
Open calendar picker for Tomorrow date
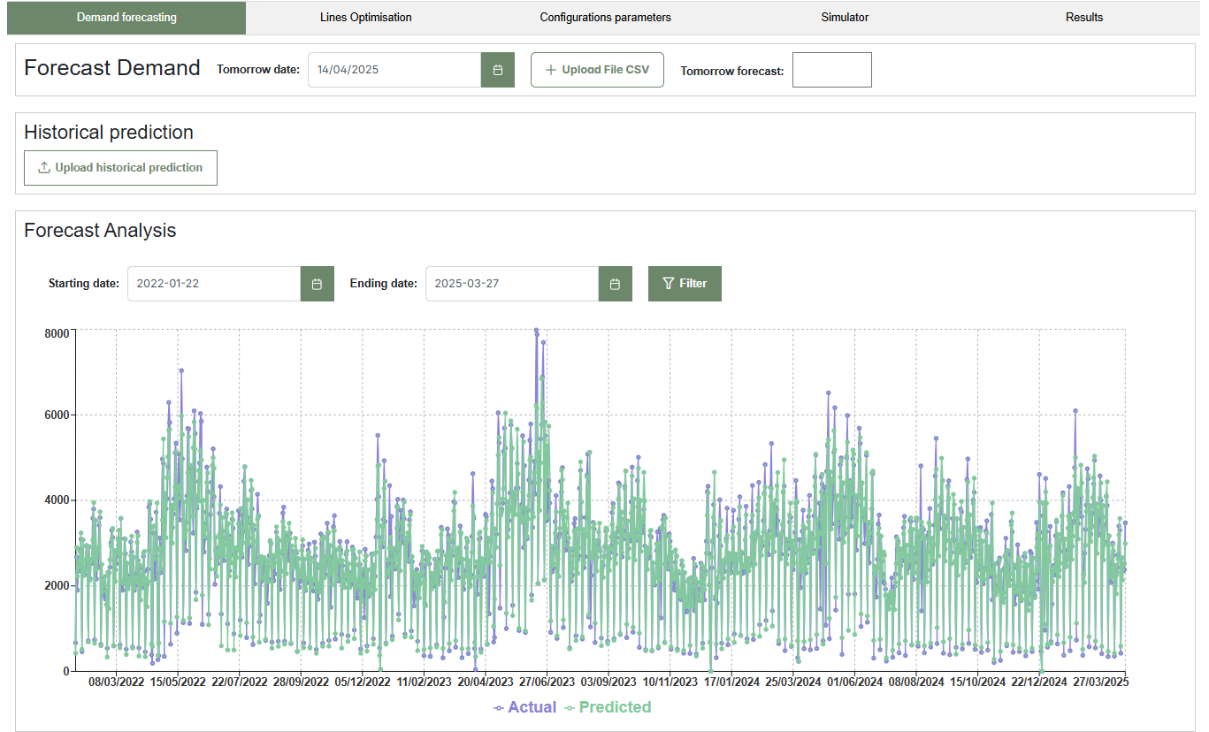point(497,70)
